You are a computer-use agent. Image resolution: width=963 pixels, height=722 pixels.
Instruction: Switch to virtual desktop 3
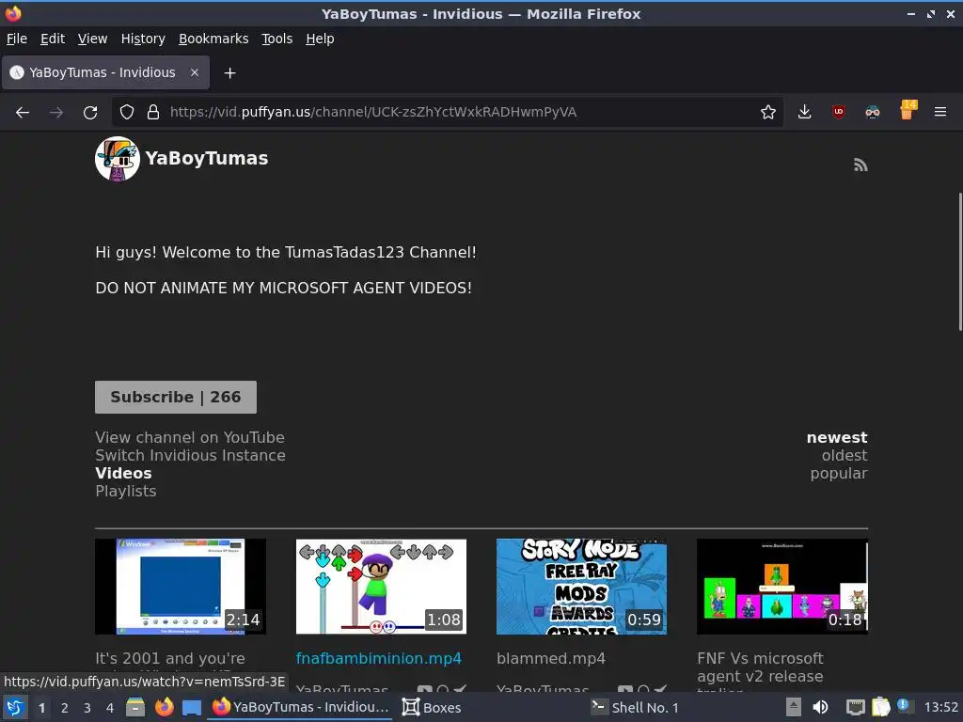click(x=87, y=708)
